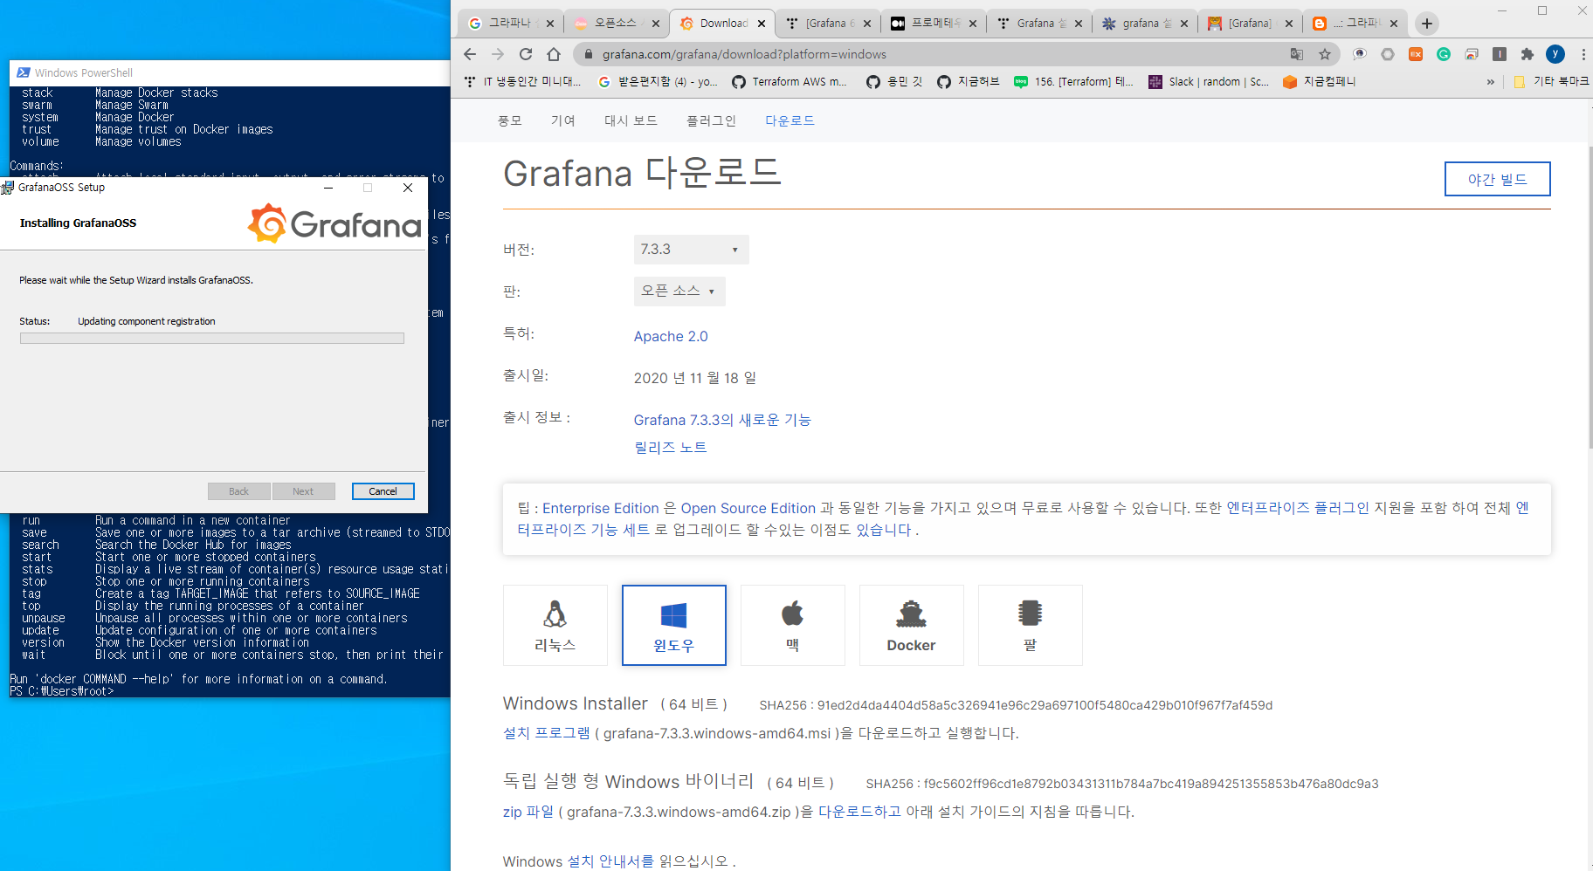Open the Open Source Edition link

(748, 508)
